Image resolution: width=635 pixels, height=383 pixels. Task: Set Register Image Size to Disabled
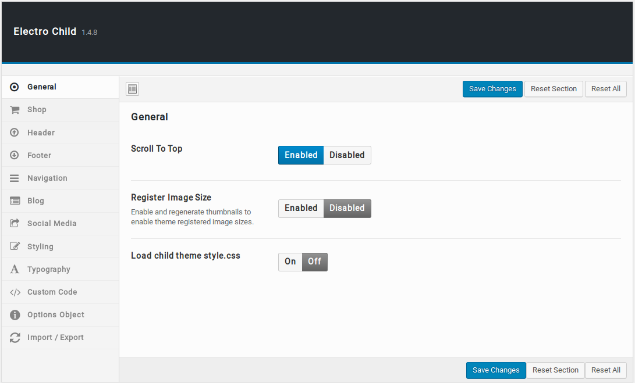click(x=347, y=208)
